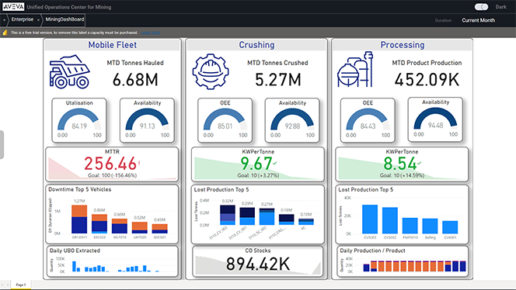Open the MiningDashBoard breadcrumb
This screenshot has width=516, height=290.
click(x=64, y=19)
